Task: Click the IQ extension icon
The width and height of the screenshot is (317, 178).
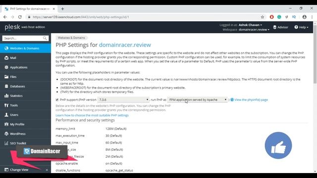Action: [294, 17]
